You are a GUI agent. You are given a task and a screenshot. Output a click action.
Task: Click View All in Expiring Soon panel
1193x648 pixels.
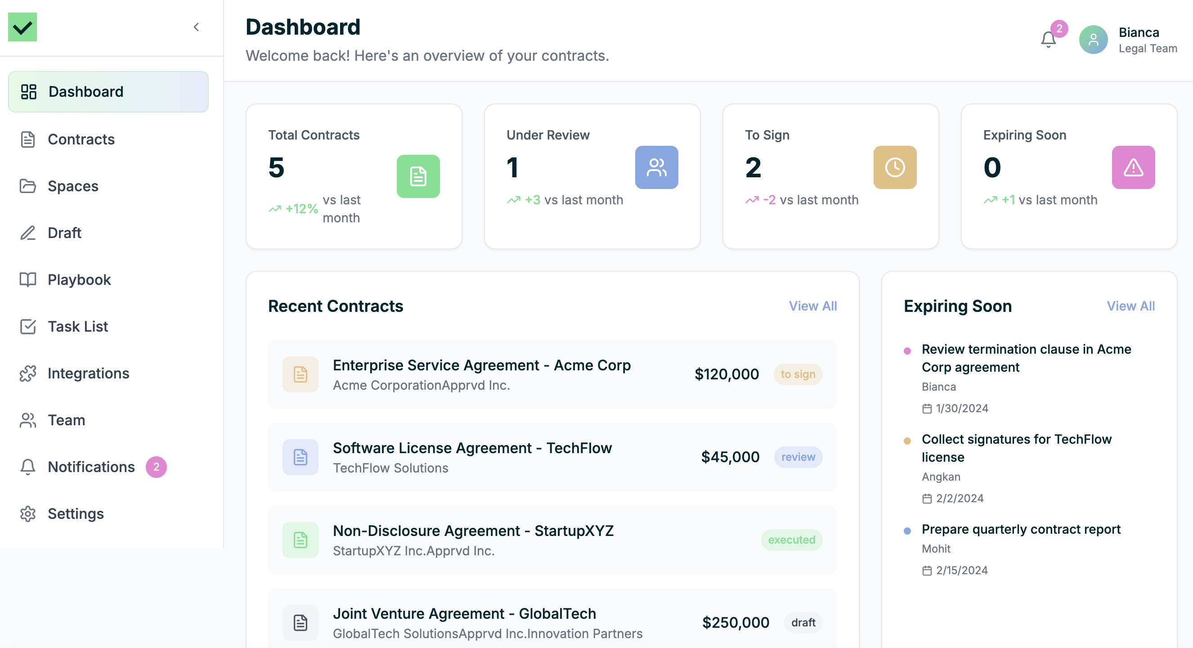[1130, 306]
